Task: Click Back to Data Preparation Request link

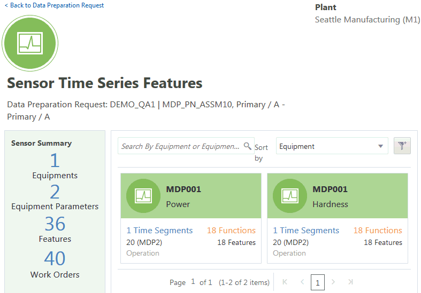Action: click(54, 5)
